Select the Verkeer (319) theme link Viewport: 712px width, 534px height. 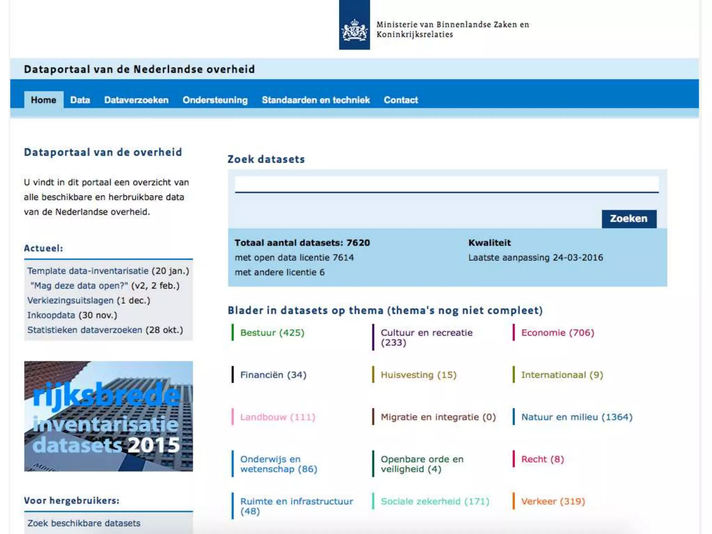pyautogui.click(x=553, y=501)
